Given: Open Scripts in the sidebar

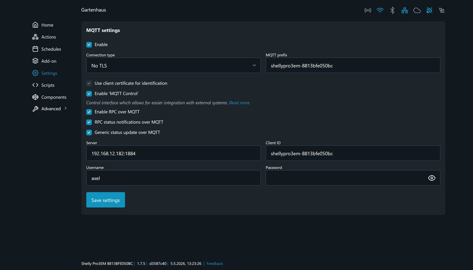Looking at the screenshot, I should coord(48,85).
